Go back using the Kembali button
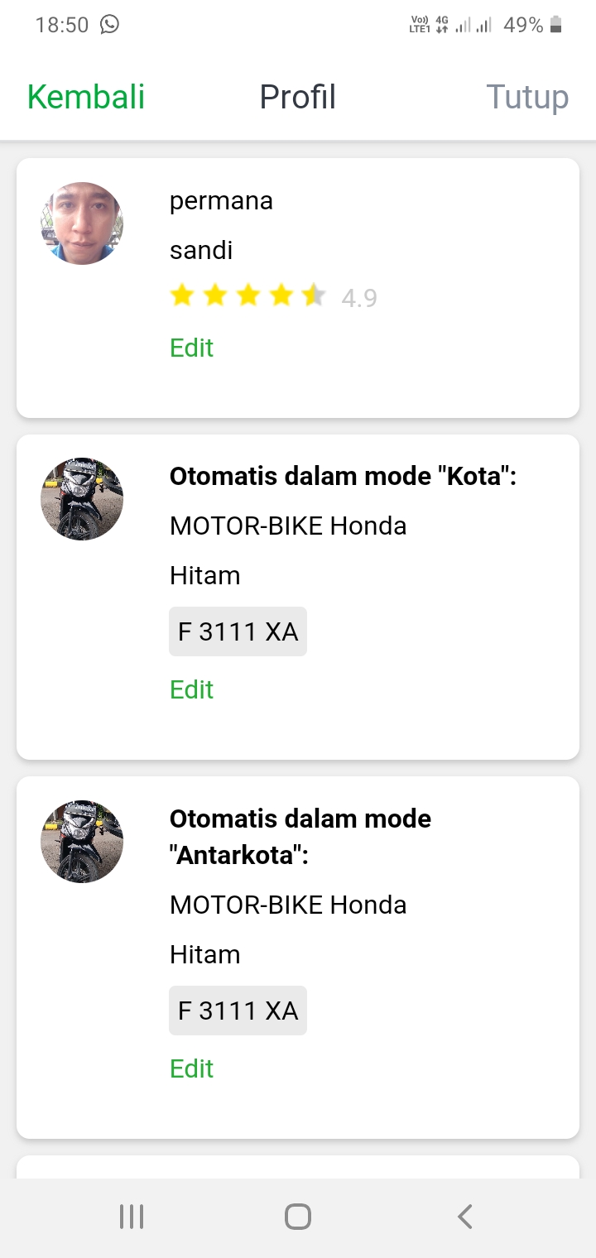Image resolution: width=596 pixels, height=1258 pixels. (x=86, y=97)
